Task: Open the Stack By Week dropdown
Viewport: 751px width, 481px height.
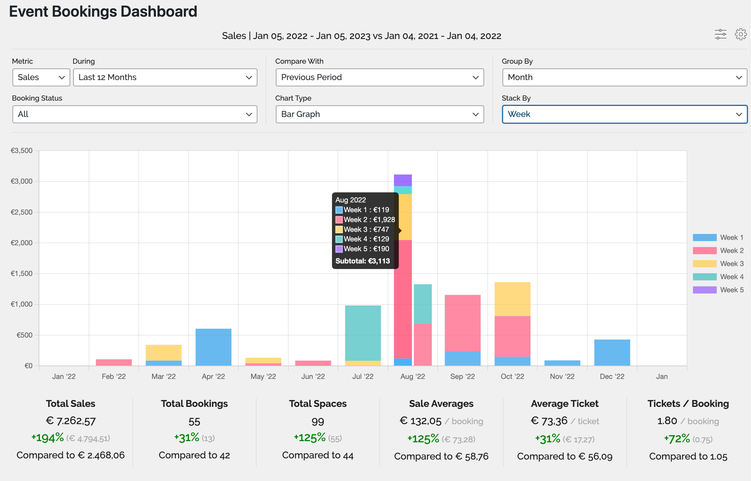Action: 624,114
